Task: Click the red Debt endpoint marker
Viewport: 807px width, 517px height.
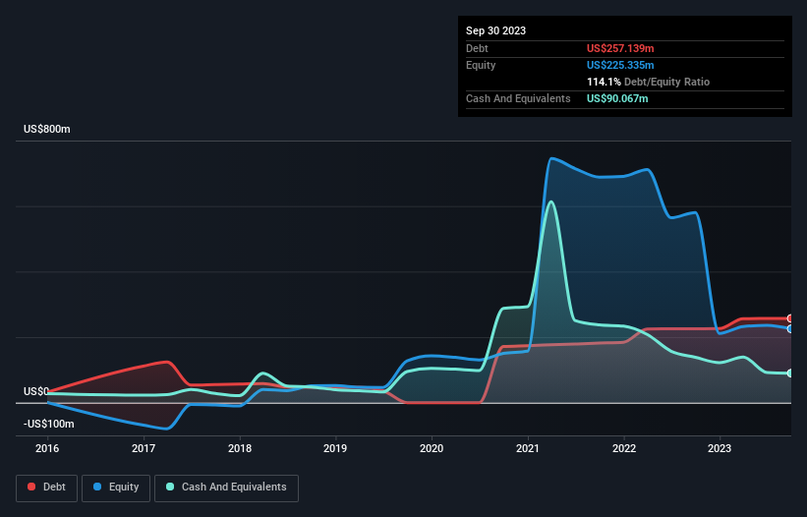Action: tap(790, 318)
